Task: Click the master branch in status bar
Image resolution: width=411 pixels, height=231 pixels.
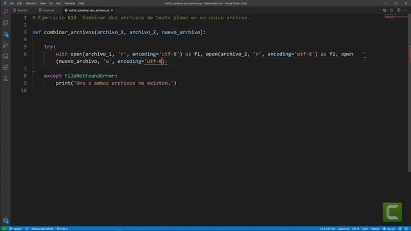Action: pyautogui.click(x=15, y=228)
